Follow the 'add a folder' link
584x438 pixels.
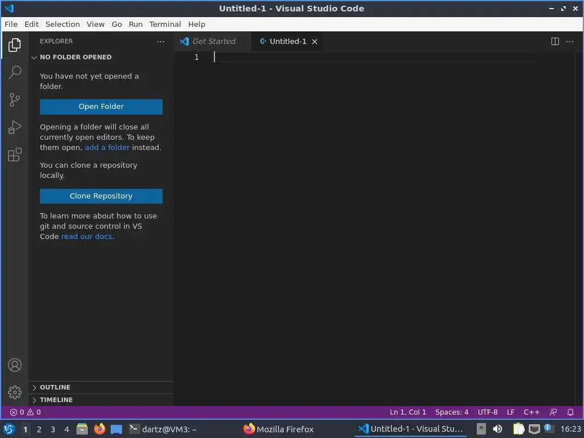tap(107, 148)
